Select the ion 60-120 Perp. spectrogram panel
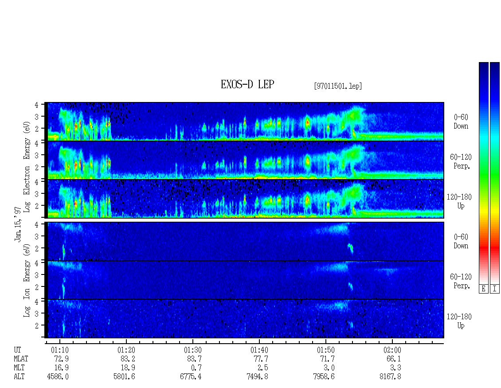 [x=246, y=280]
